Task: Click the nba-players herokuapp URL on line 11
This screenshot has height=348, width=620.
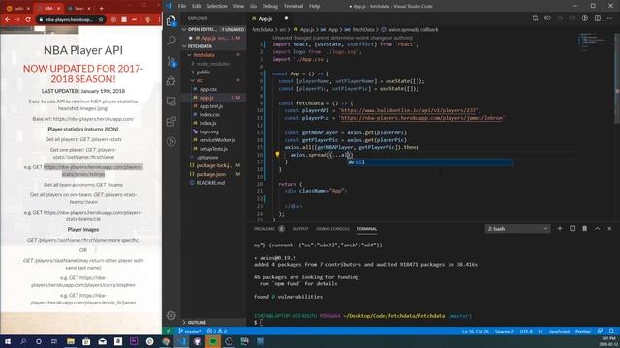Action: tap(421, 118)
